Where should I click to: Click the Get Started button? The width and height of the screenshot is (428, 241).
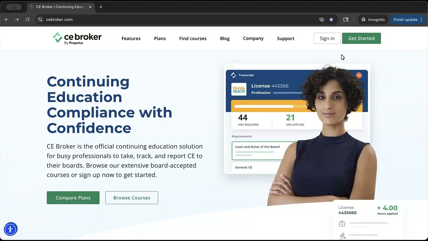click(x=361, y=38)
